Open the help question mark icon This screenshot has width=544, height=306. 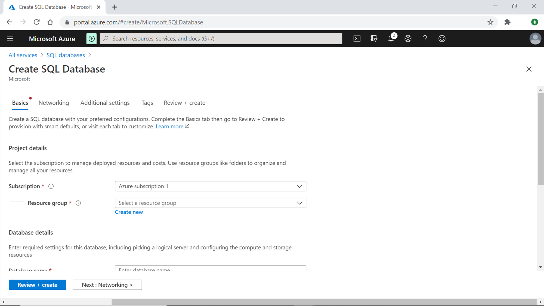pos(425,39)
